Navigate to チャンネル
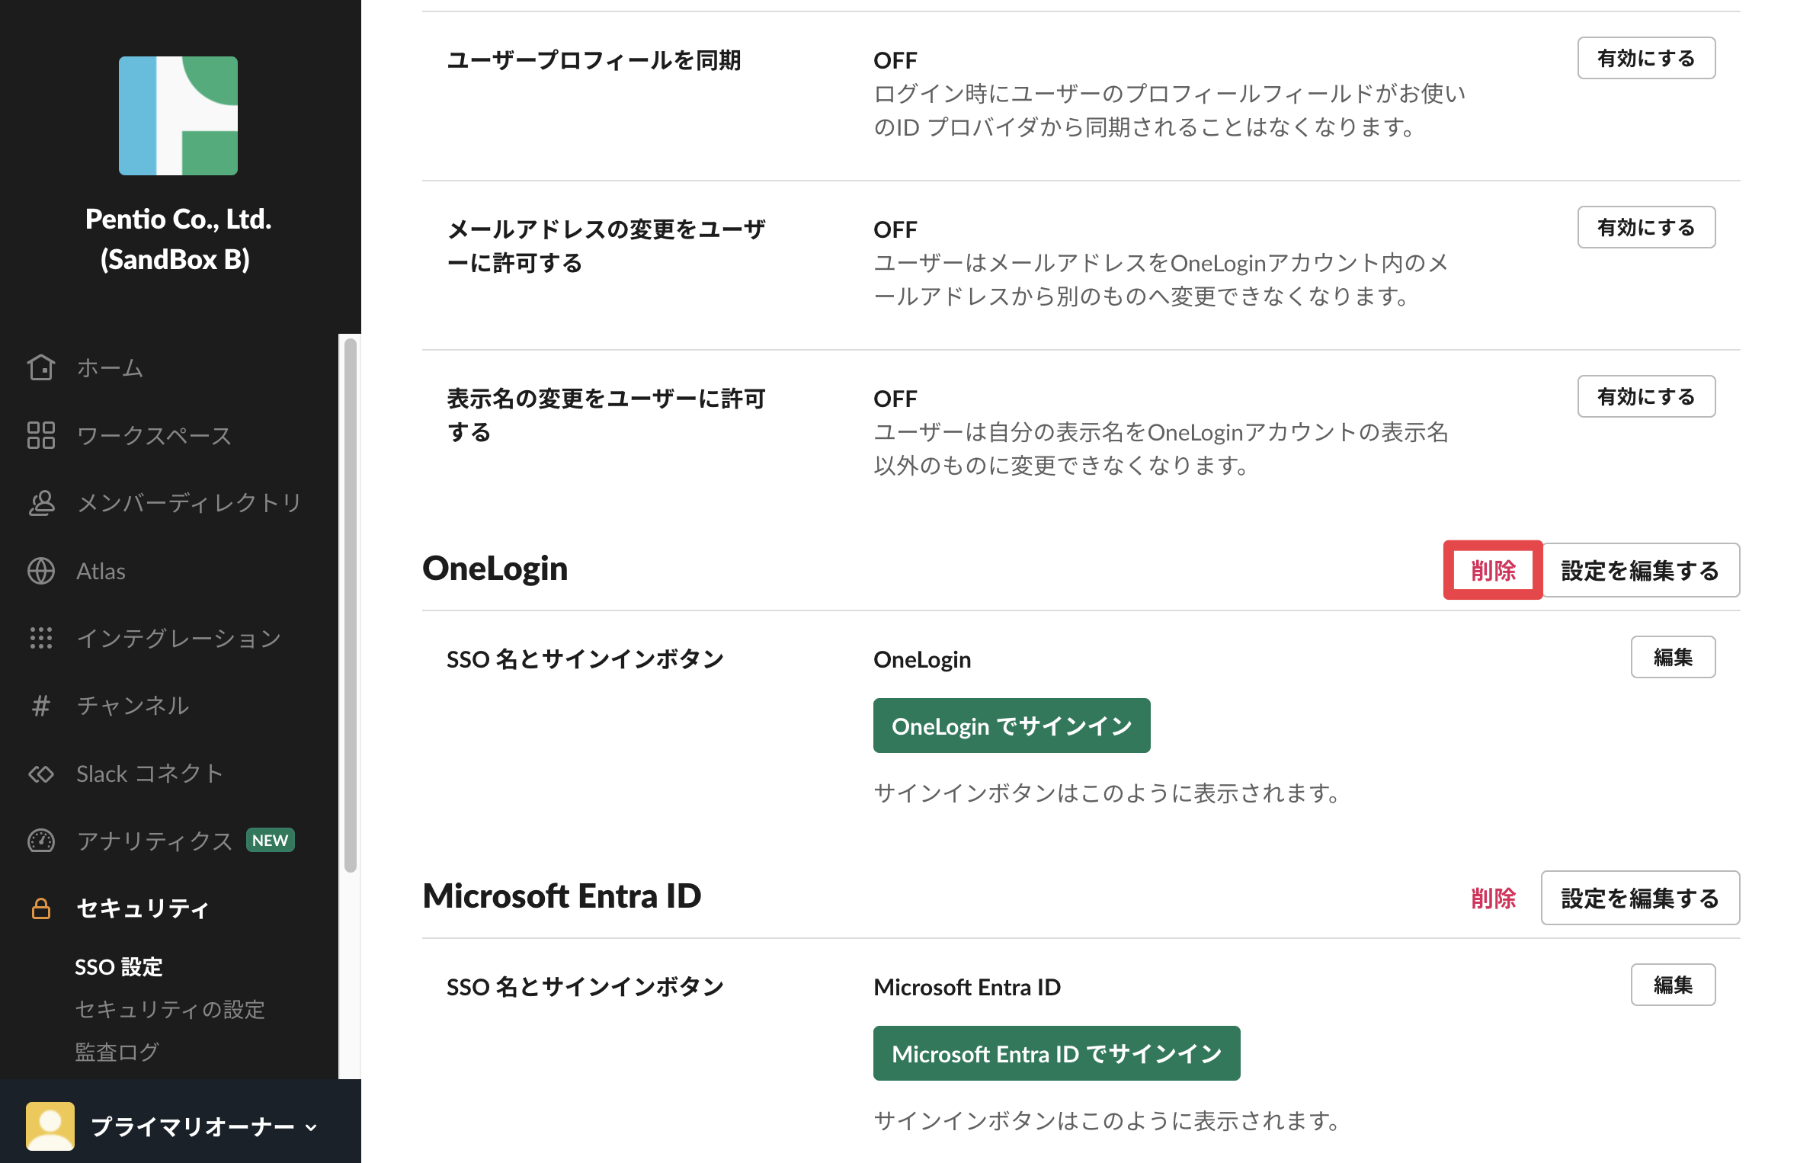Image resolution: width=1797 pixels, height=1163 pixels. tap(133, 706)
